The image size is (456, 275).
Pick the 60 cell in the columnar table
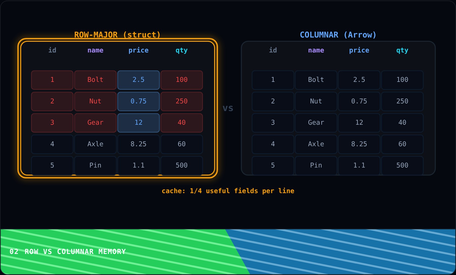402,144
